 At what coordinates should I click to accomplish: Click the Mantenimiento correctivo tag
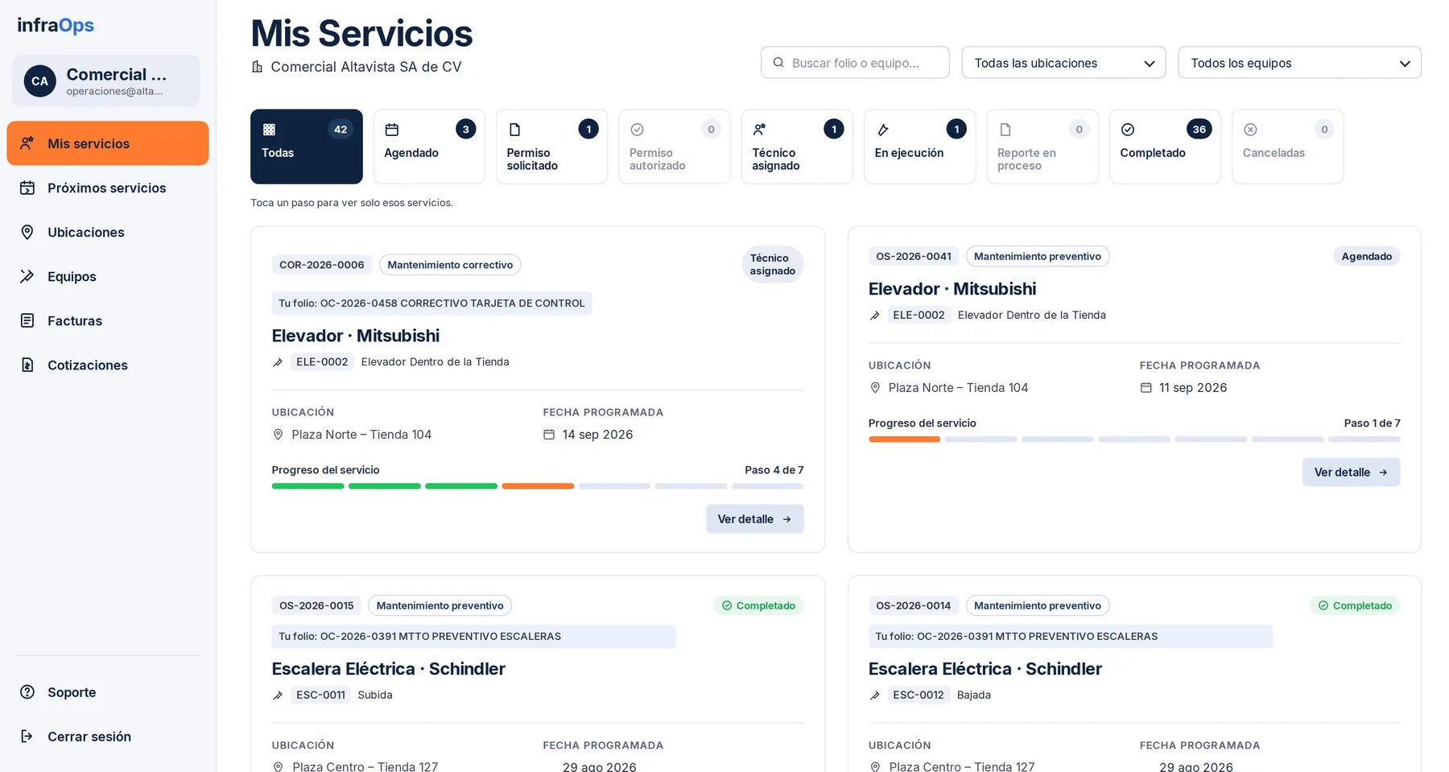(x=450, y=265)
